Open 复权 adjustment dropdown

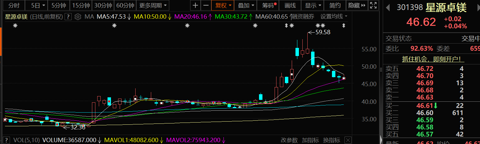[223, 5]
